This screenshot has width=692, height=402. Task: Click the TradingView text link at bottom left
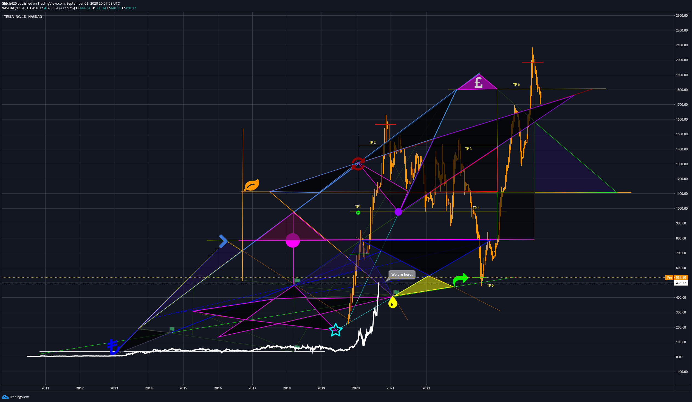(x=19, y=397)
